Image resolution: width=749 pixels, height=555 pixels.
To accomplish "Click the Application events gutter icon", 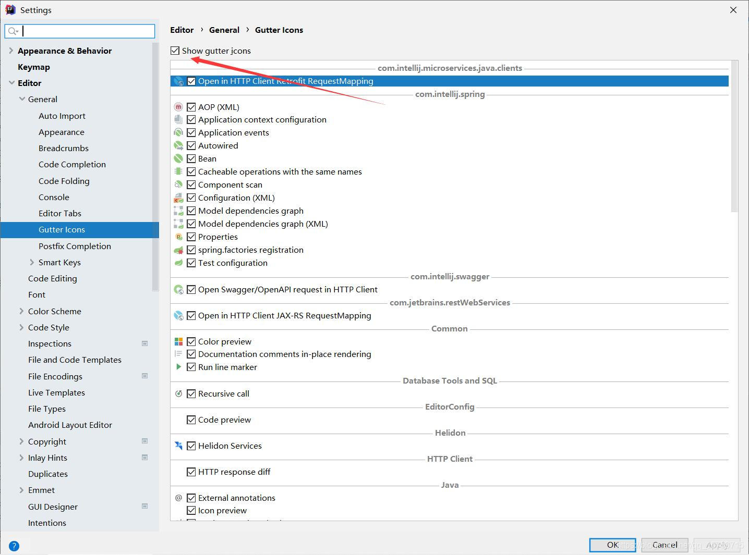I will (x=178, y=132).
